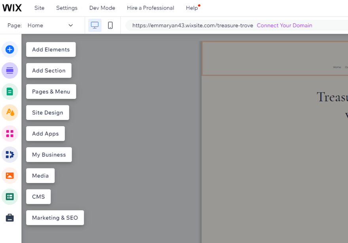The height and width of the screenshot is (243, 348).
Task: Open the Marketing & SEO briefcase icon
Action: (9, 217)
